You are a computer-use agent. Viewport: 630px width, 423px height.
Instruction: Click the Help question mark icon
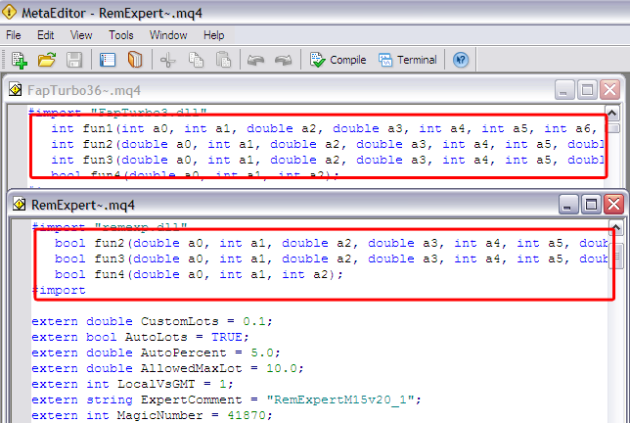461,60
